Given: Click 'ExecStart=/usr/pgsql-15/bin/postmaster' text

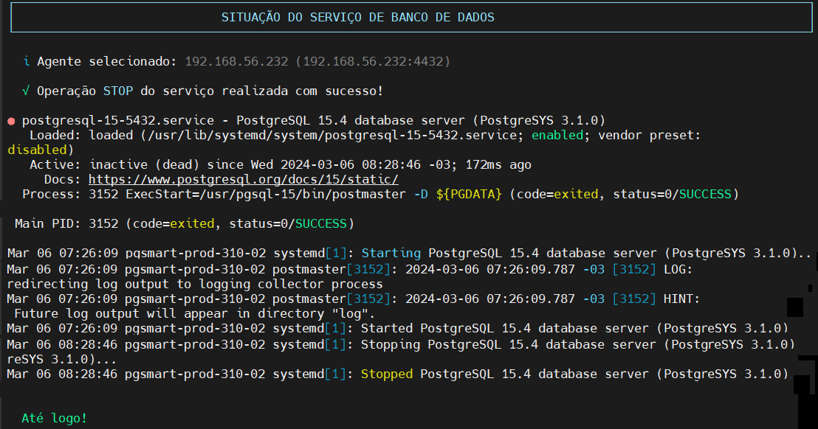Looking at the screenshot, I should point(266,194).
